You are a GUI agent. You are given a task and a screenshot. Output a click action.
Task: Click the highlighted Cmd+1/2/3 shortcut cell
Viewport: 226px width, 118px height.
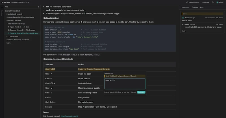(50, 69)
